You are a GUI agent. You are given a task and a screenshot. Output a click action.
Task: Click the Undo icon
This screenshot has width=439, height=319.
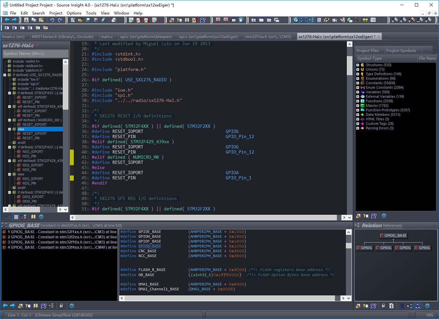[52, 20]
